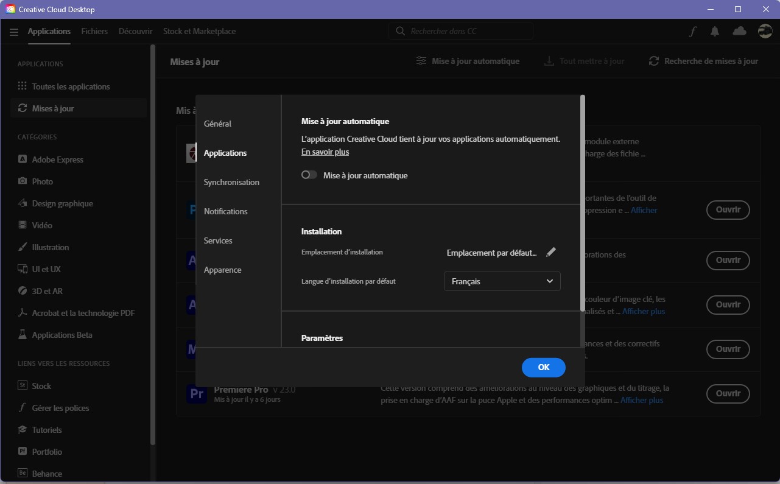Follow the En savoir plus link

325,152
